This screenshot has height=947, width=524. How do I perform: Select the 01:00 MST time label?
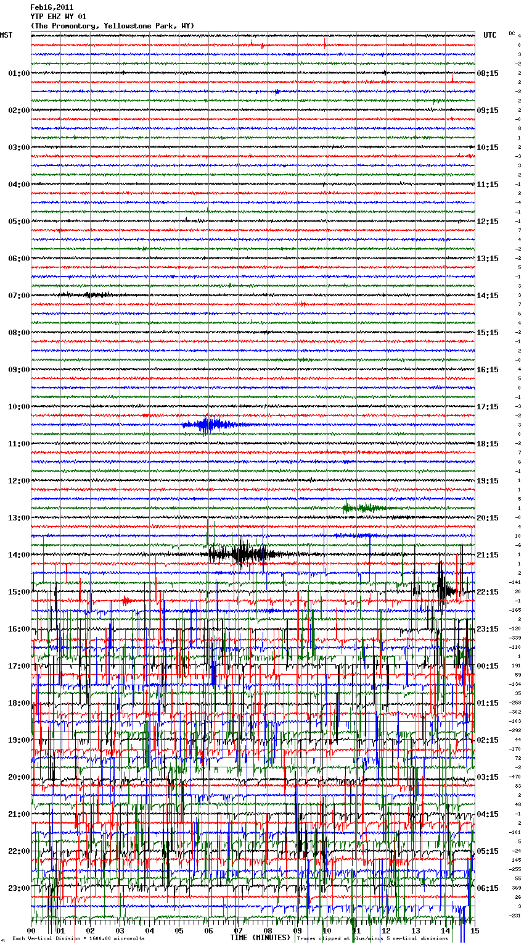[19, 73]
